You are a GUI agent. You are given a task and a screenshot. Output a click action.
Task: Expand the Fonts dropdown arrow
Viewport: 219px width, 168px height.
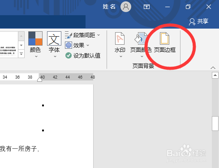coord(55,56)
